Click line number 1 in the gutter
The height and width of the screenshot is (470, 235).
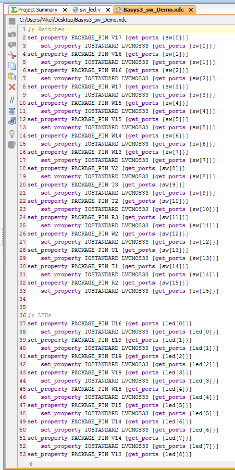(25, 29)
